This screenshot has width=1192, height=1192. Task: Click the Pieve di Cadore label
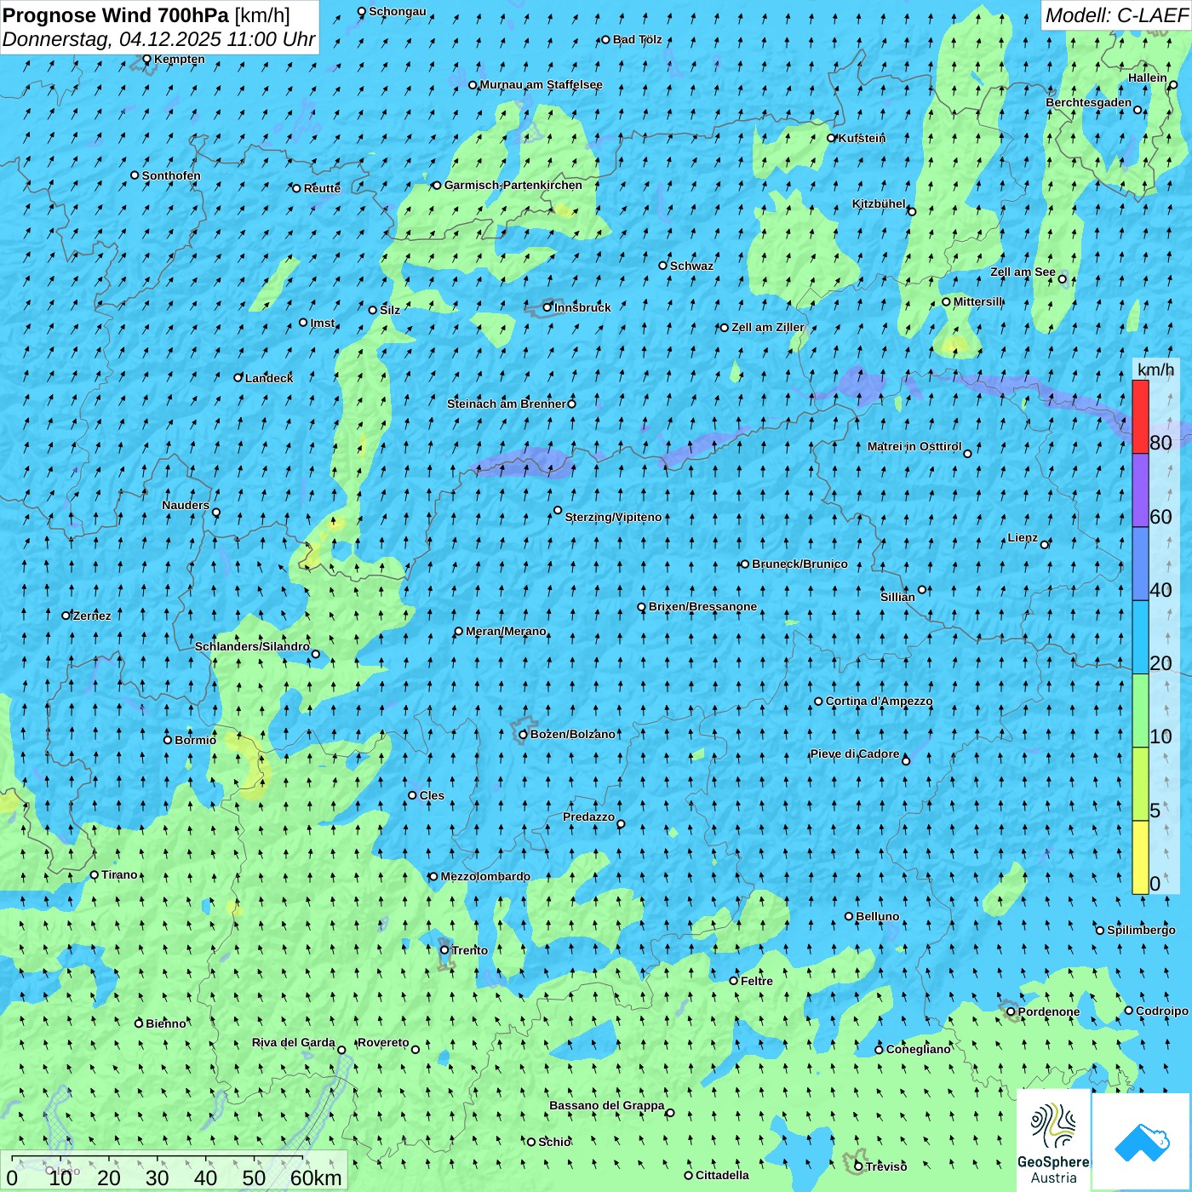tap(855, 754)
